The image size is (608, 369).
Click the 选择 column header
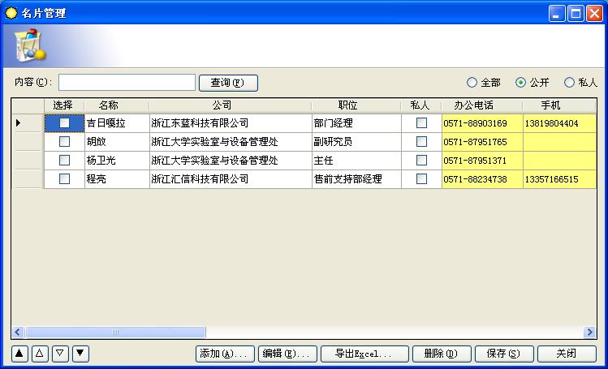63,105
